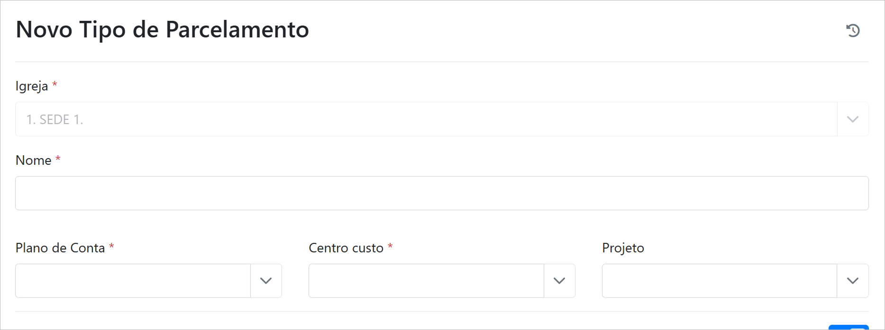The width and height of the screenshot is (885, 330).
Task: Open the Projeto dropdown arrow
Action: pyautogui.click(x=852, y=281)
